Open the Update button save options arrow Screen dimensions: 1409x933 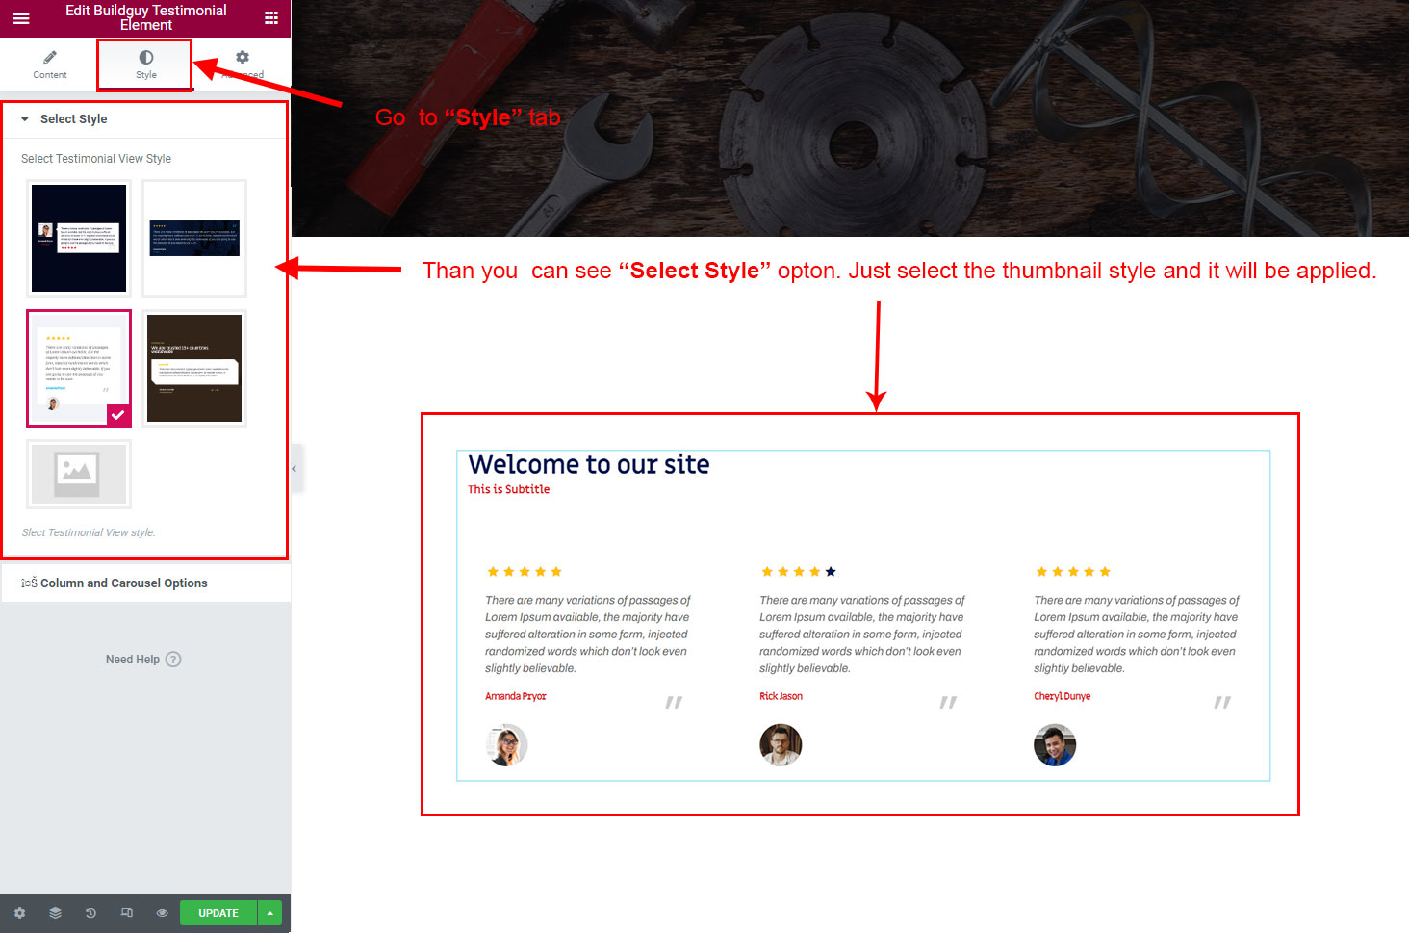click(269, 913)
